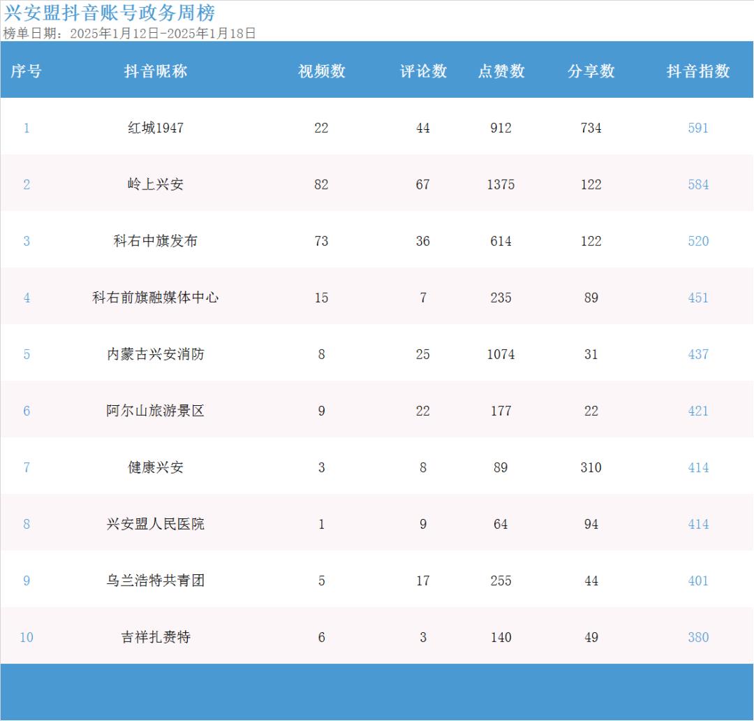
Task: Click the 序号 column header
Action: [27, 71]
